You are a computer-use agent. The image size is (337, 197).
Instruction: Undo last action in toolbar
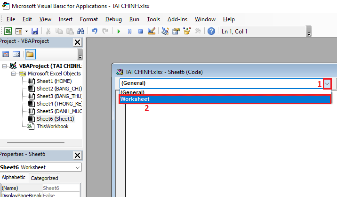click(94, 31)
